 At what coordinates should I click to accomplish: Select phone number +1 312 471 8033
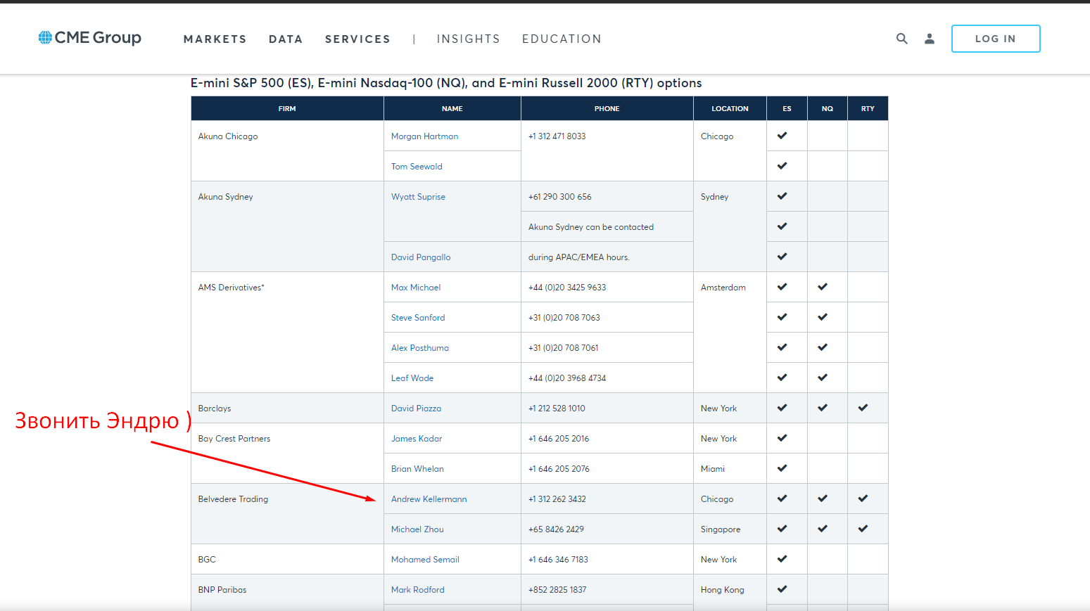[557, 136]
